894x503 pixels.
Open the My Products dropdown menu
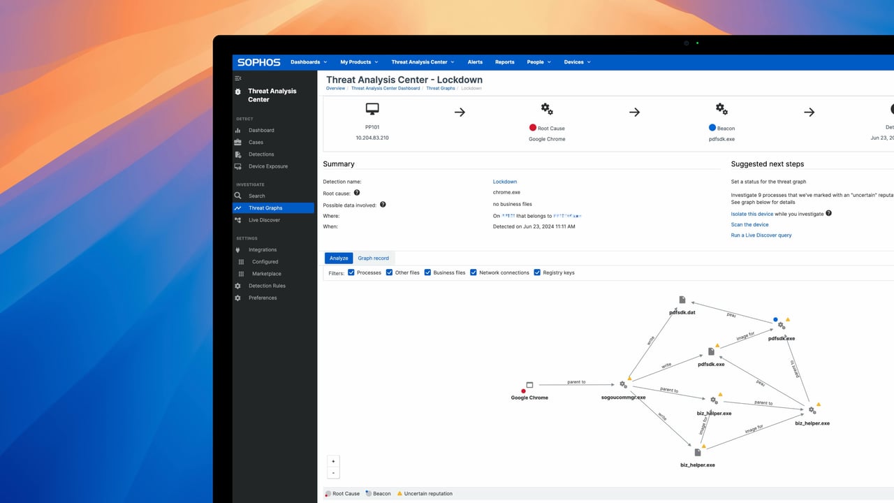[359, 62]
